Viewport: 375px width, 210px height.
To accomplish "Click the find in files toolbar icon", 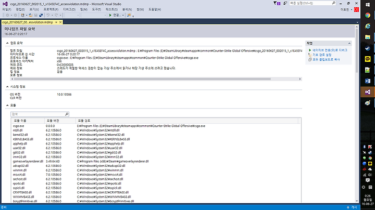I will click(x=129, y=15).
